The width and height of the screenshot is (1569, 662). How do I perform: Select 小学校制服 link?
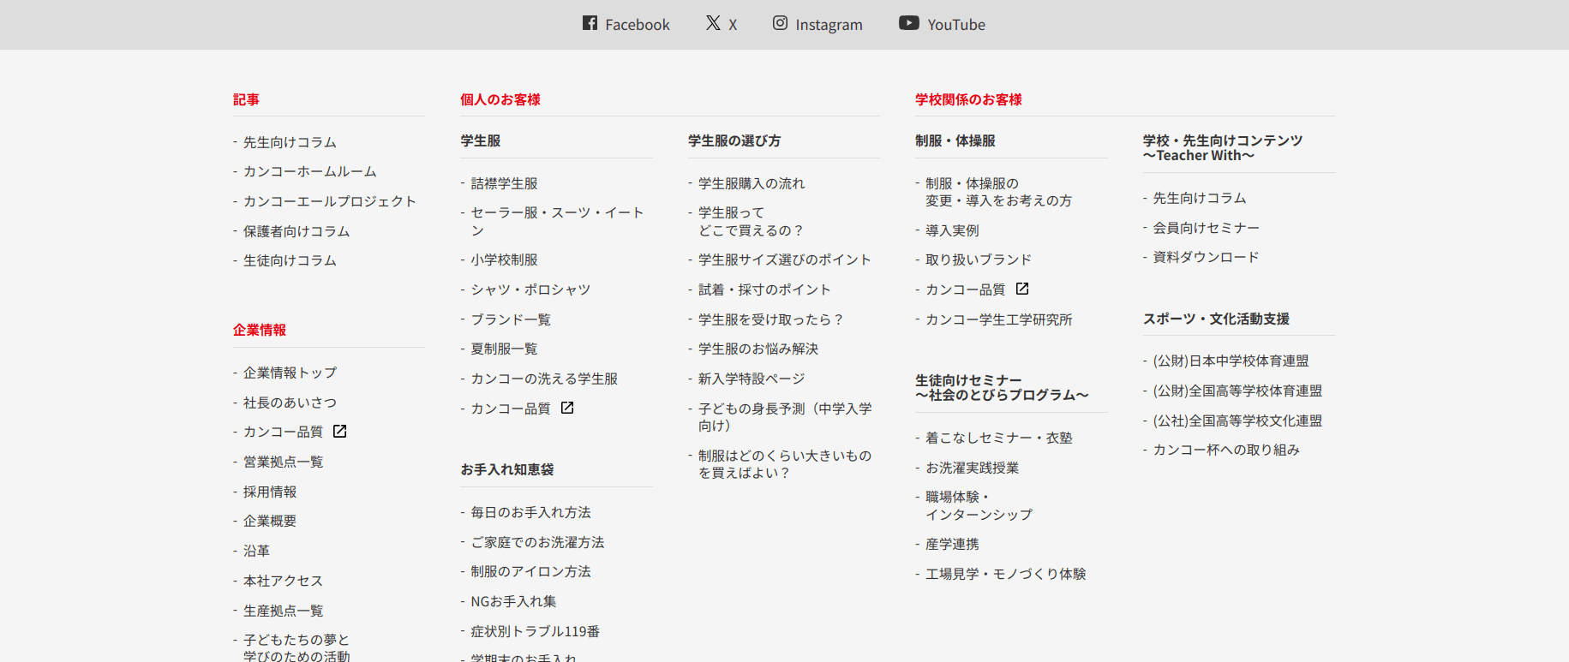pos(504,260)
